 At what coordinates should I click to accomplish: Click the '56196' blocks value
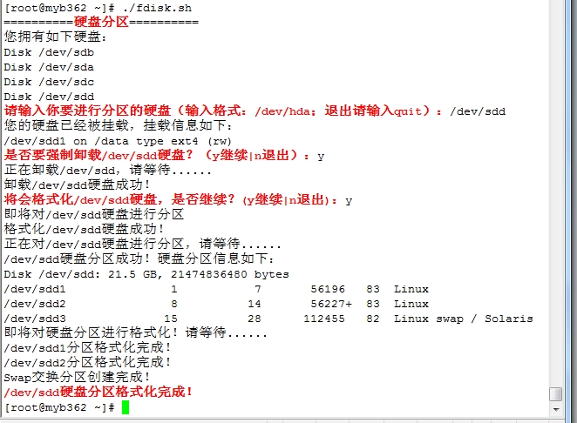pyautogui.click(x=328, y=289)
